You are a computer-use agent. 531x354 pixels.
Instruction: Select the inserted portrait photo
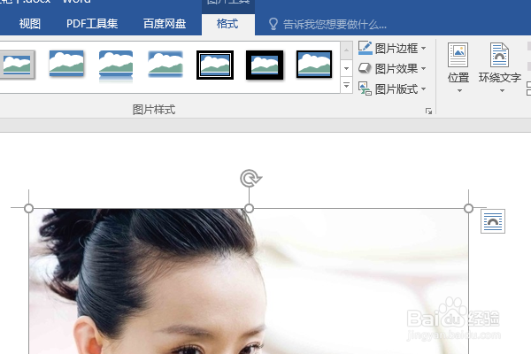pyautogui.click(x=249, y=281)
